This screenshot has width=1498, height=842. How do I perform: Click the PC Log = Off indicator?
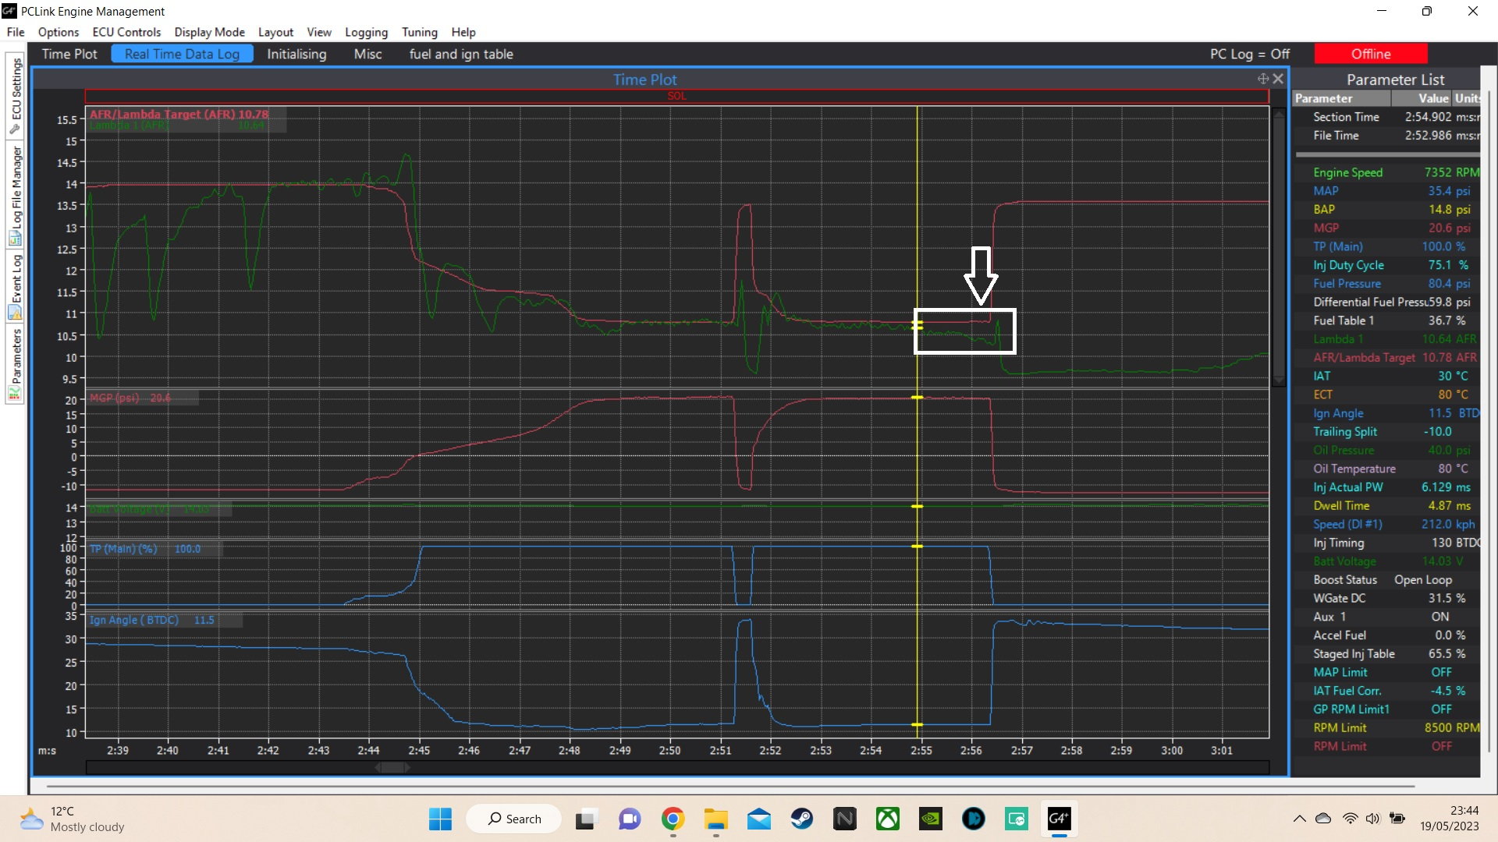point(1249,54)
